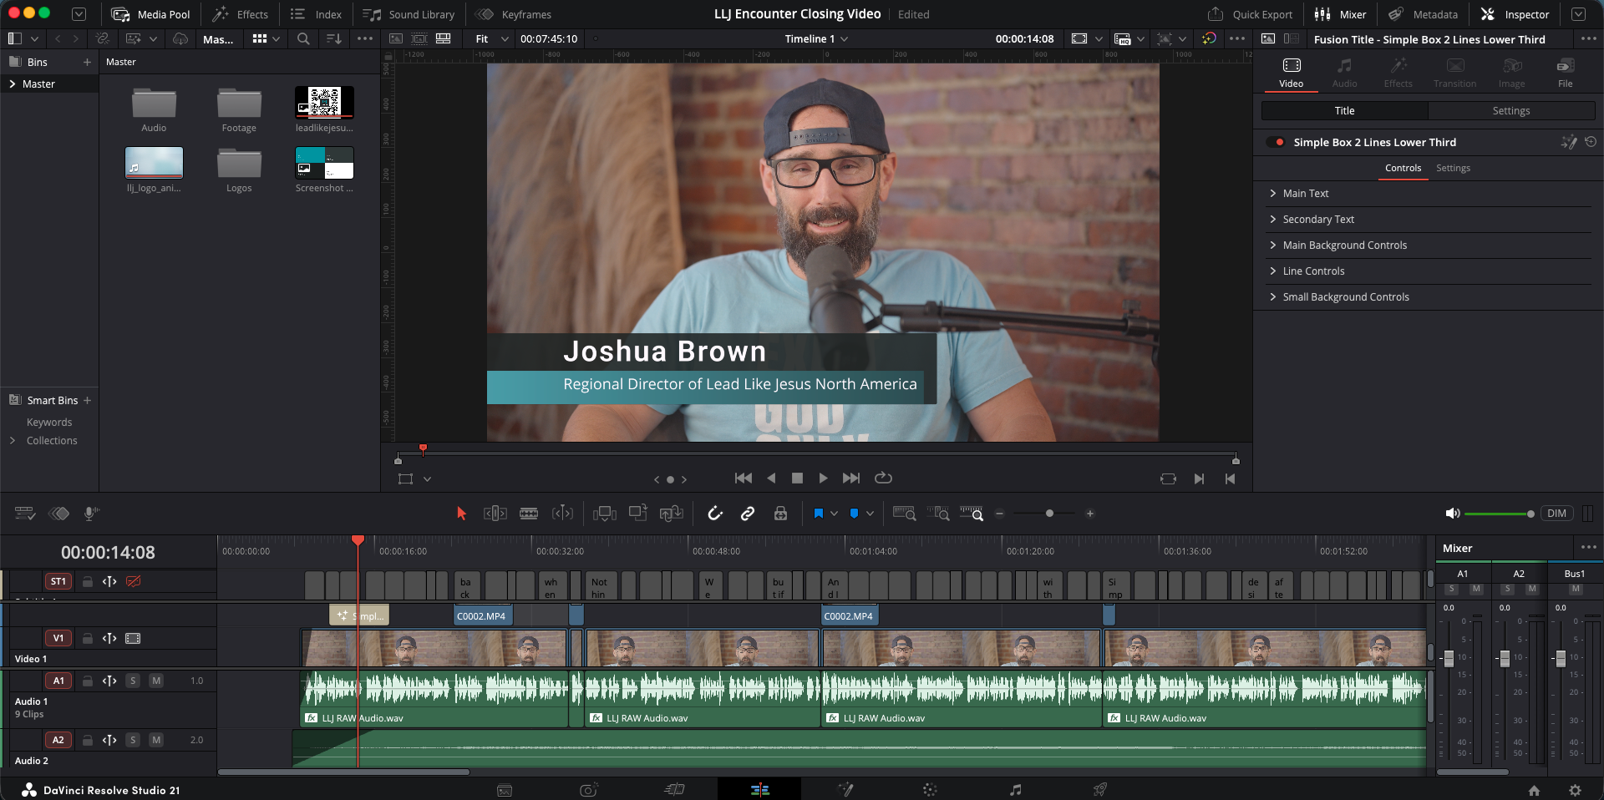Viewport: 1604px width, 800px height.
Task: Select the arrow Selection Mode tool
Action: click(461, 514)
